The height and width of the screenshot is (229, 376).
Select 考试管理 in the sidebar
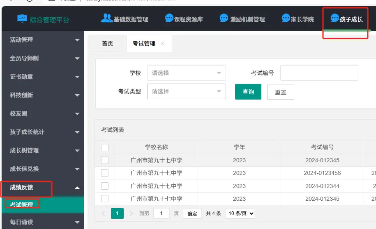click(21, 204)
